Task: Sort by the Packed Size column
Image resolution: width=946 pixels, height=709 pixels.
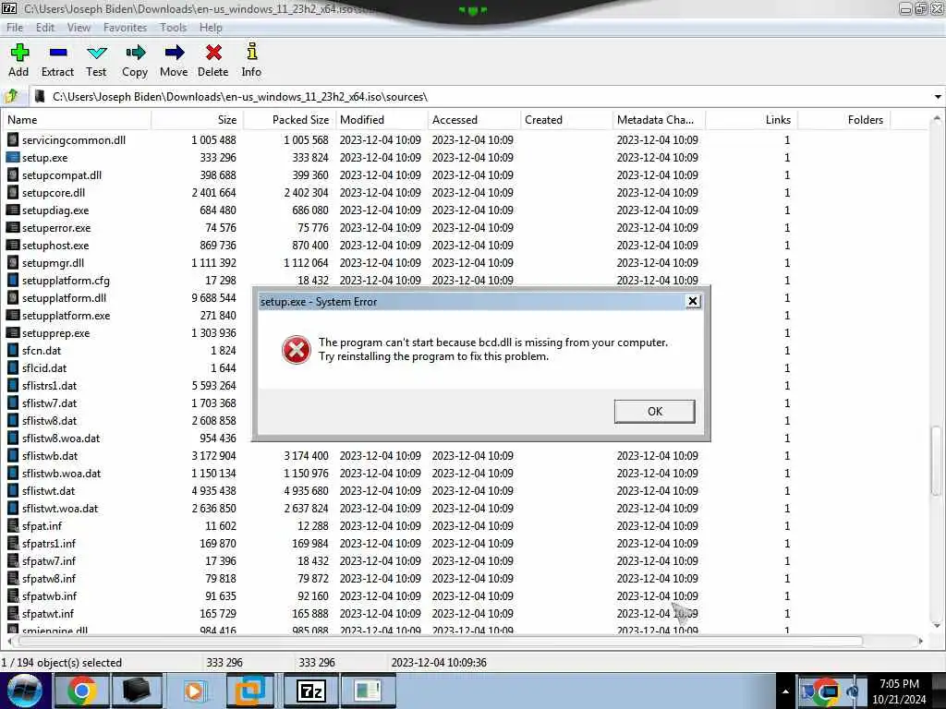Action: 289,119
